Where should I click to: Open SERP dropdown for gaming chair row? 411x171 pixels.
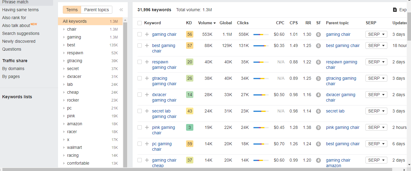376,34
